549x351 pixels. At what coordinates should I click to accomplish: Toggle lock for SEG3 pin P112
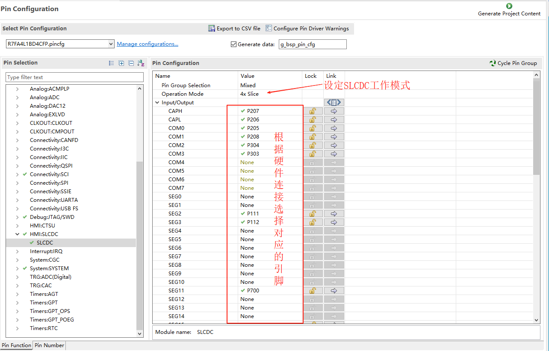[x=313, y=222]
